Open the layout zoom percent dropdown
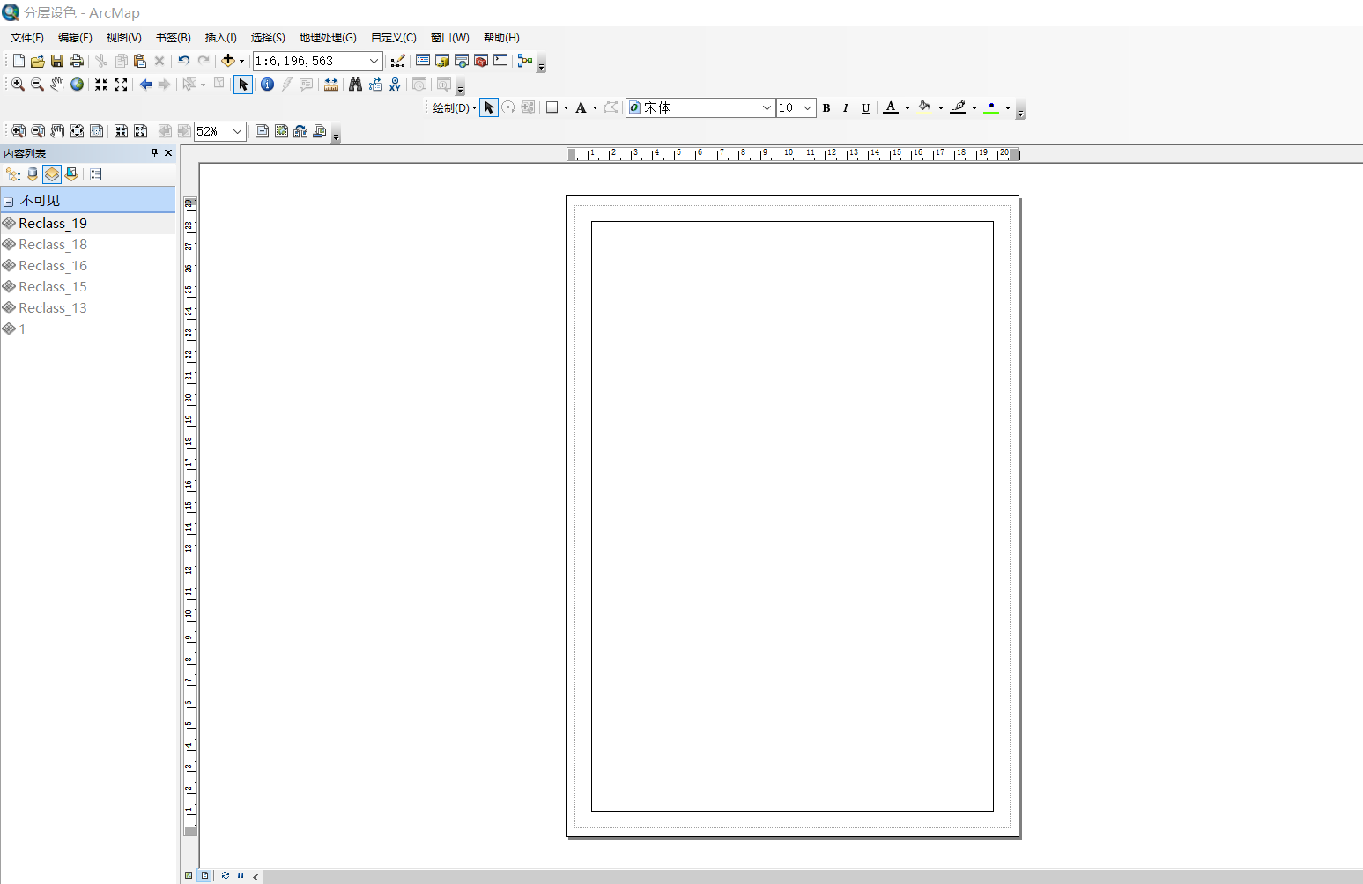1363x884 pixels. tap(237, 131)
